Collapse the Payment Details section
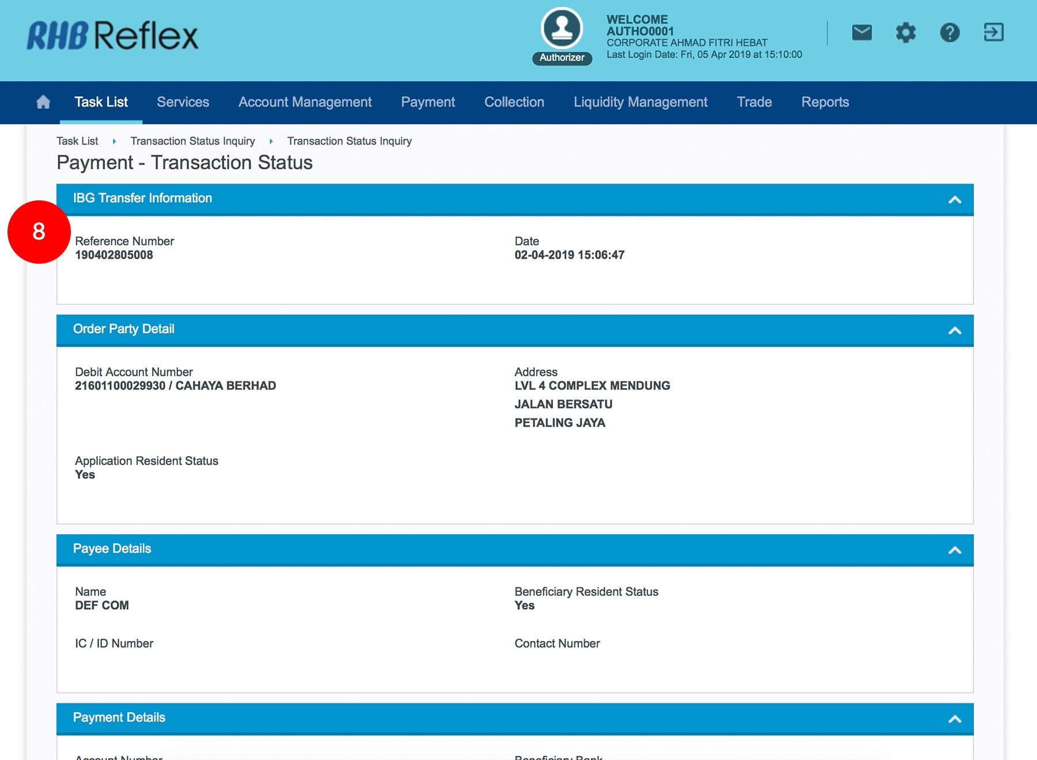Viewport: 1037px width, 760px height. (x=954, y=719)
